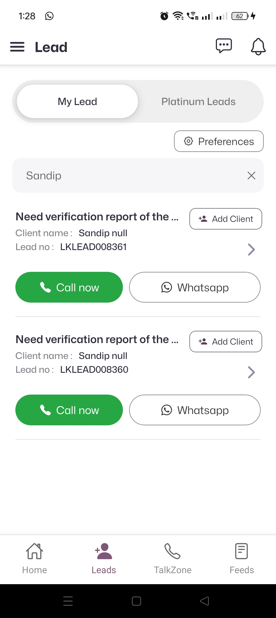Image resolution: width=276 pixels, height=618 pixels.
Task: Open the hamburger navigation menu
Action: 17,47
